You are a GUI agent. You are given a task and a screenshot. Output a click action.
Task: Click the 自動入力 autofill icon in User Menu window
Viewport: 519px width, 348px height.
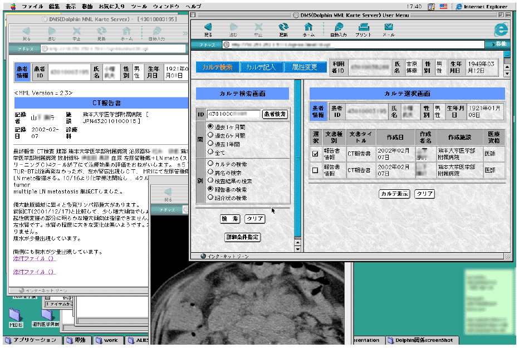[338, 28]
